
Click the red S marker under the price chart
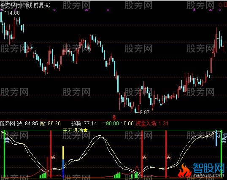click(114, 117)
